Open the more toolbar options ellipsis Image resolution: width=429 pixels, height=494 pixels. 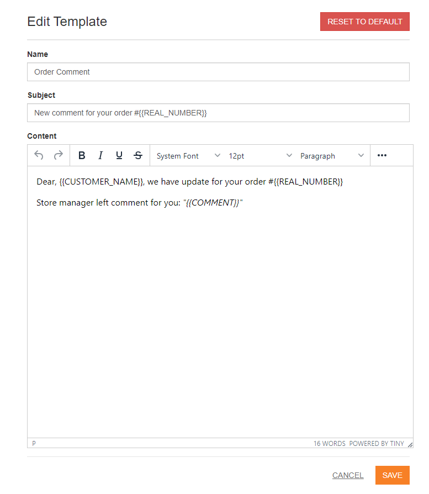(382, 155)
